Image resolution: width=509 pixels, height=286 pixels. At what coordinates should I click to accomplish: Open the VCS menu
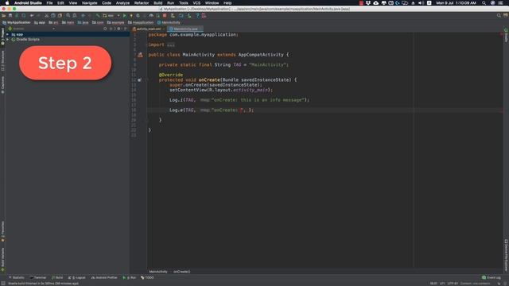click(x=196, y=3)
